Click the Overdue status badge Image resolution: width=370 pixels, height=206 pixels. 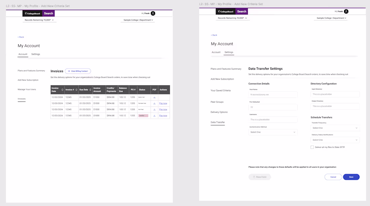tap(143, 116)
